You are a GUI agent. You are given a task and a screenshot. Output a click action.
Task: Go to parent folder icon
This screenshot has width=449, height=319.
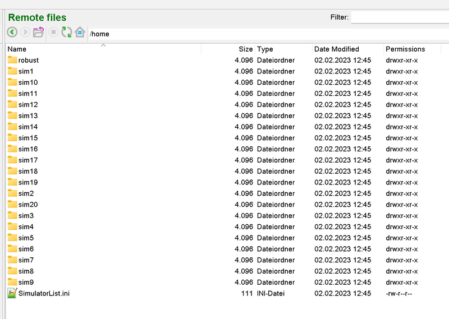pyautogui.click(x=38, y=33)
